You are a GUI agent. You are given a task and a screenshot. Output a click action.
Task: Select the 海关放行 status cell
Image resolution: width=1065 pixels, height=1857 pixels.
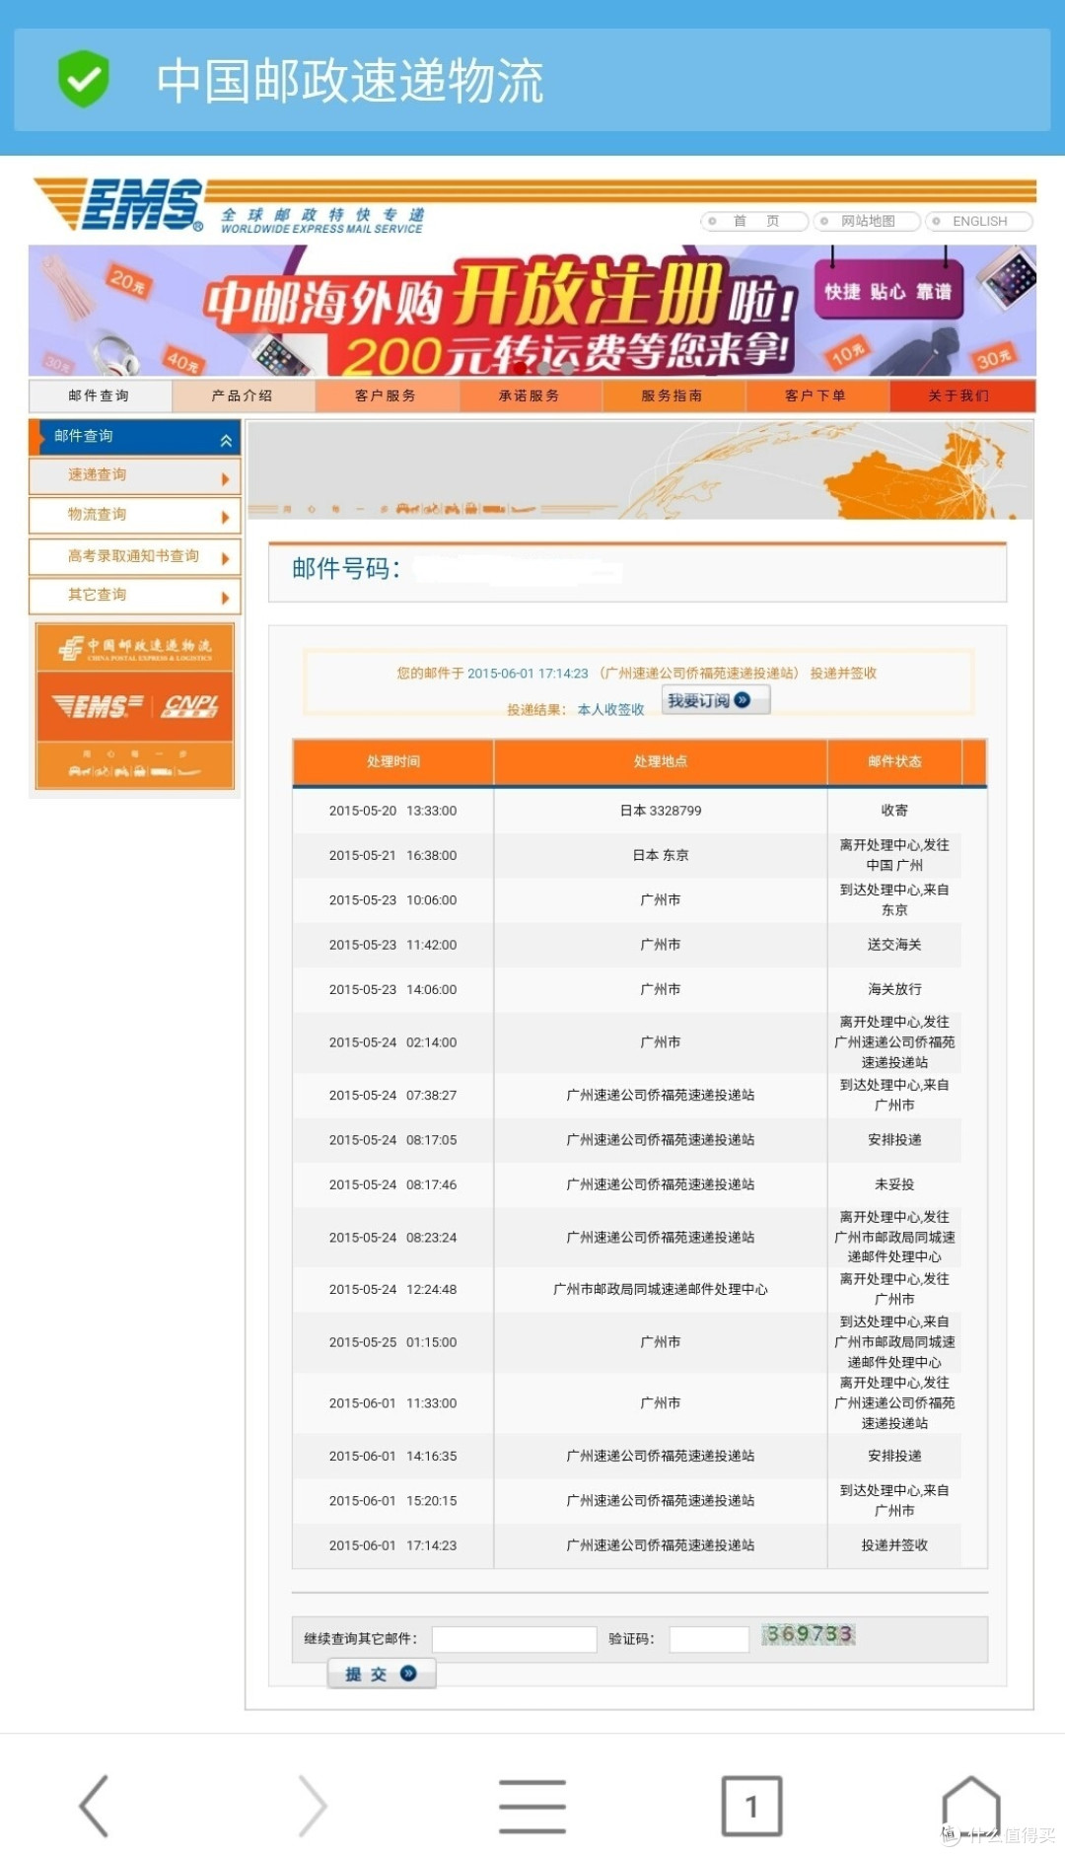[894, 989]
